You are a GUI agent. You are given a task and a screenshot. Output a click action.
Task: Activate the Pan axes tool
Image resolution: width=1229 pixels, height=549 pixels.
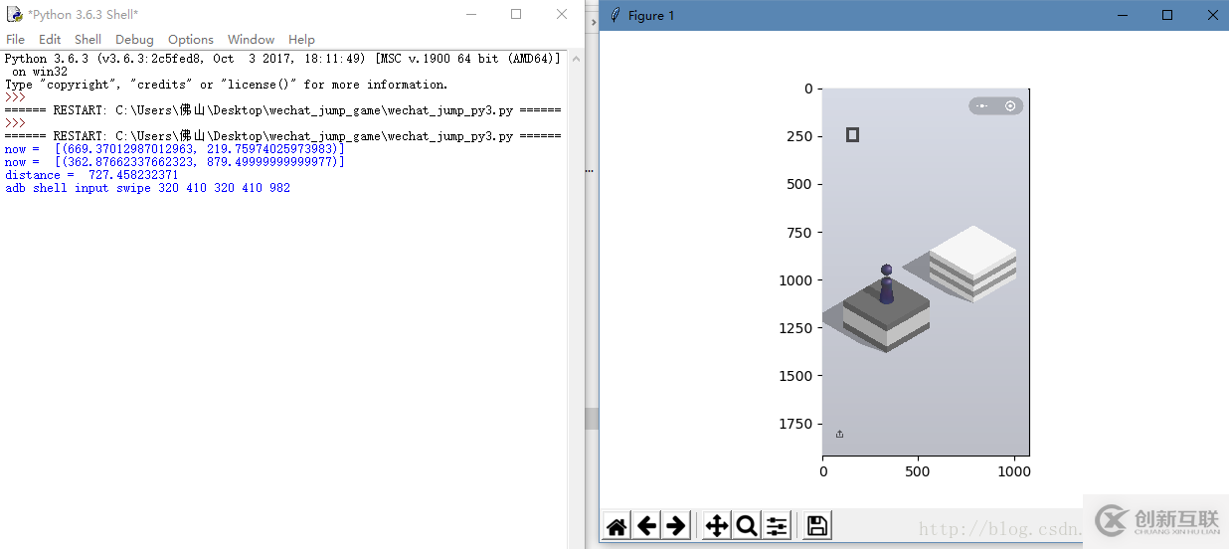(716, 526)
